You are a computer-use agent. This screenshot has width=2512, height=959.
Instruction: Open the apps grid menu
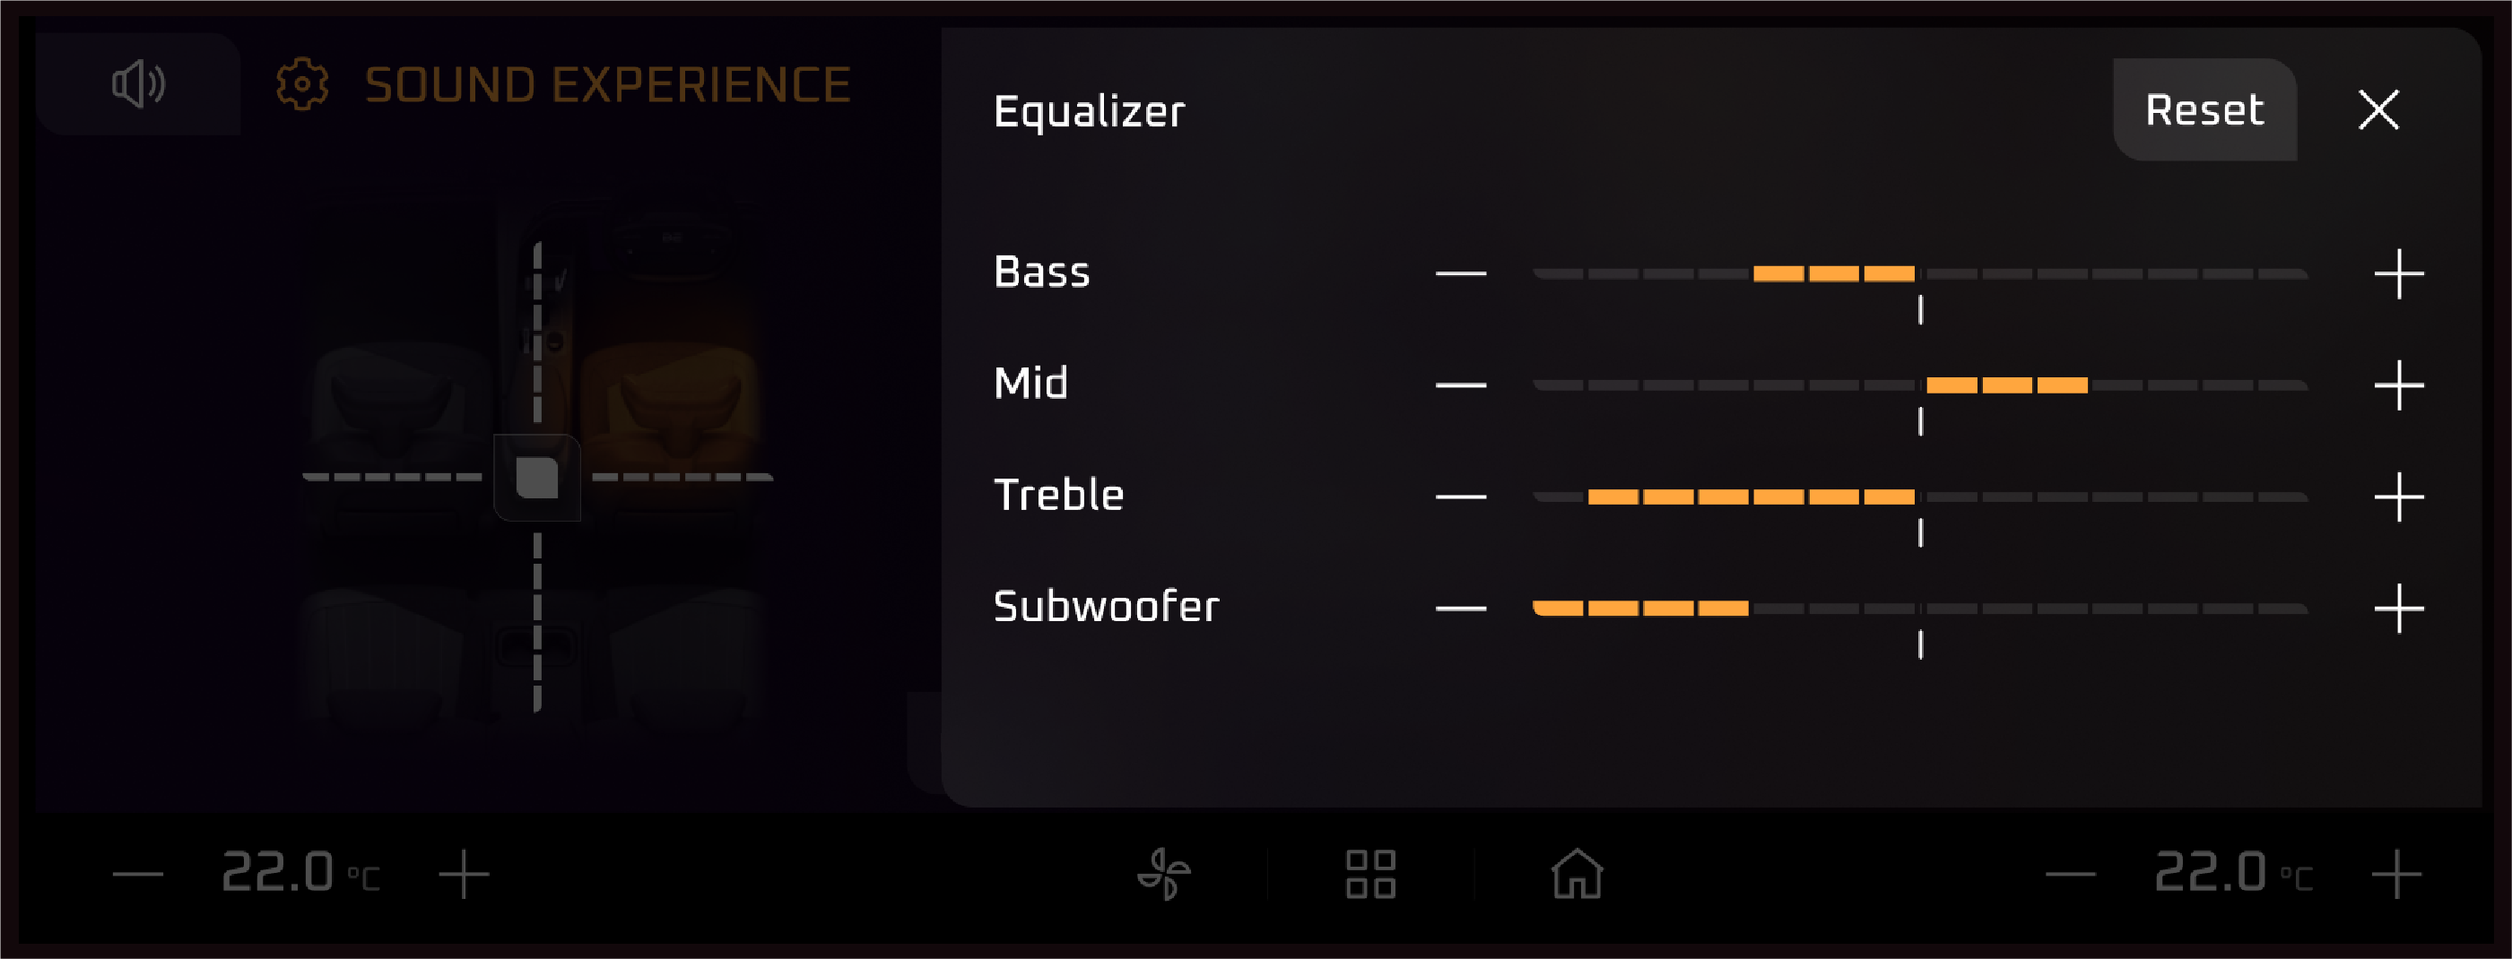click(1370, 873)
